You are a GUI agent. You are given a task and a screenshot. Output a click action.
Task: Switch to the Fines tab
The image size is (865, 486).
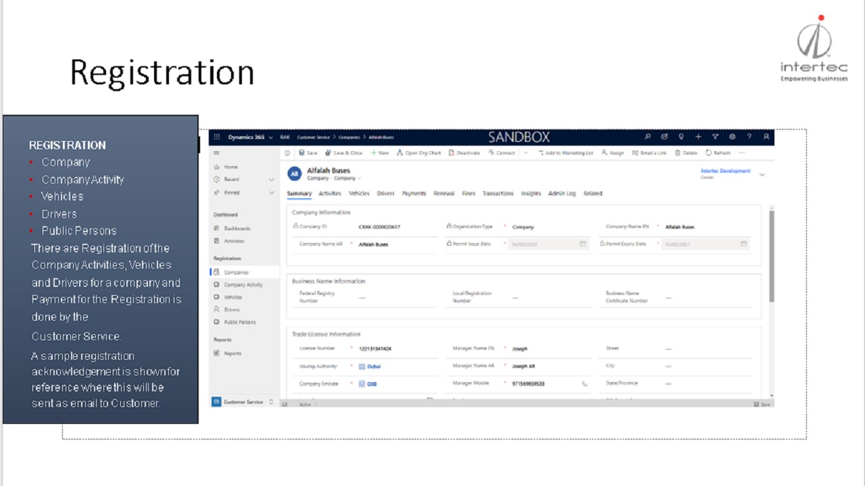(468, 194)
